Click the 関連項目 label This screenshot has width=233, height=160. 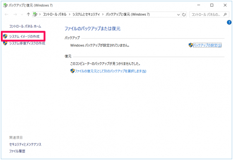[x=16, y=137]
